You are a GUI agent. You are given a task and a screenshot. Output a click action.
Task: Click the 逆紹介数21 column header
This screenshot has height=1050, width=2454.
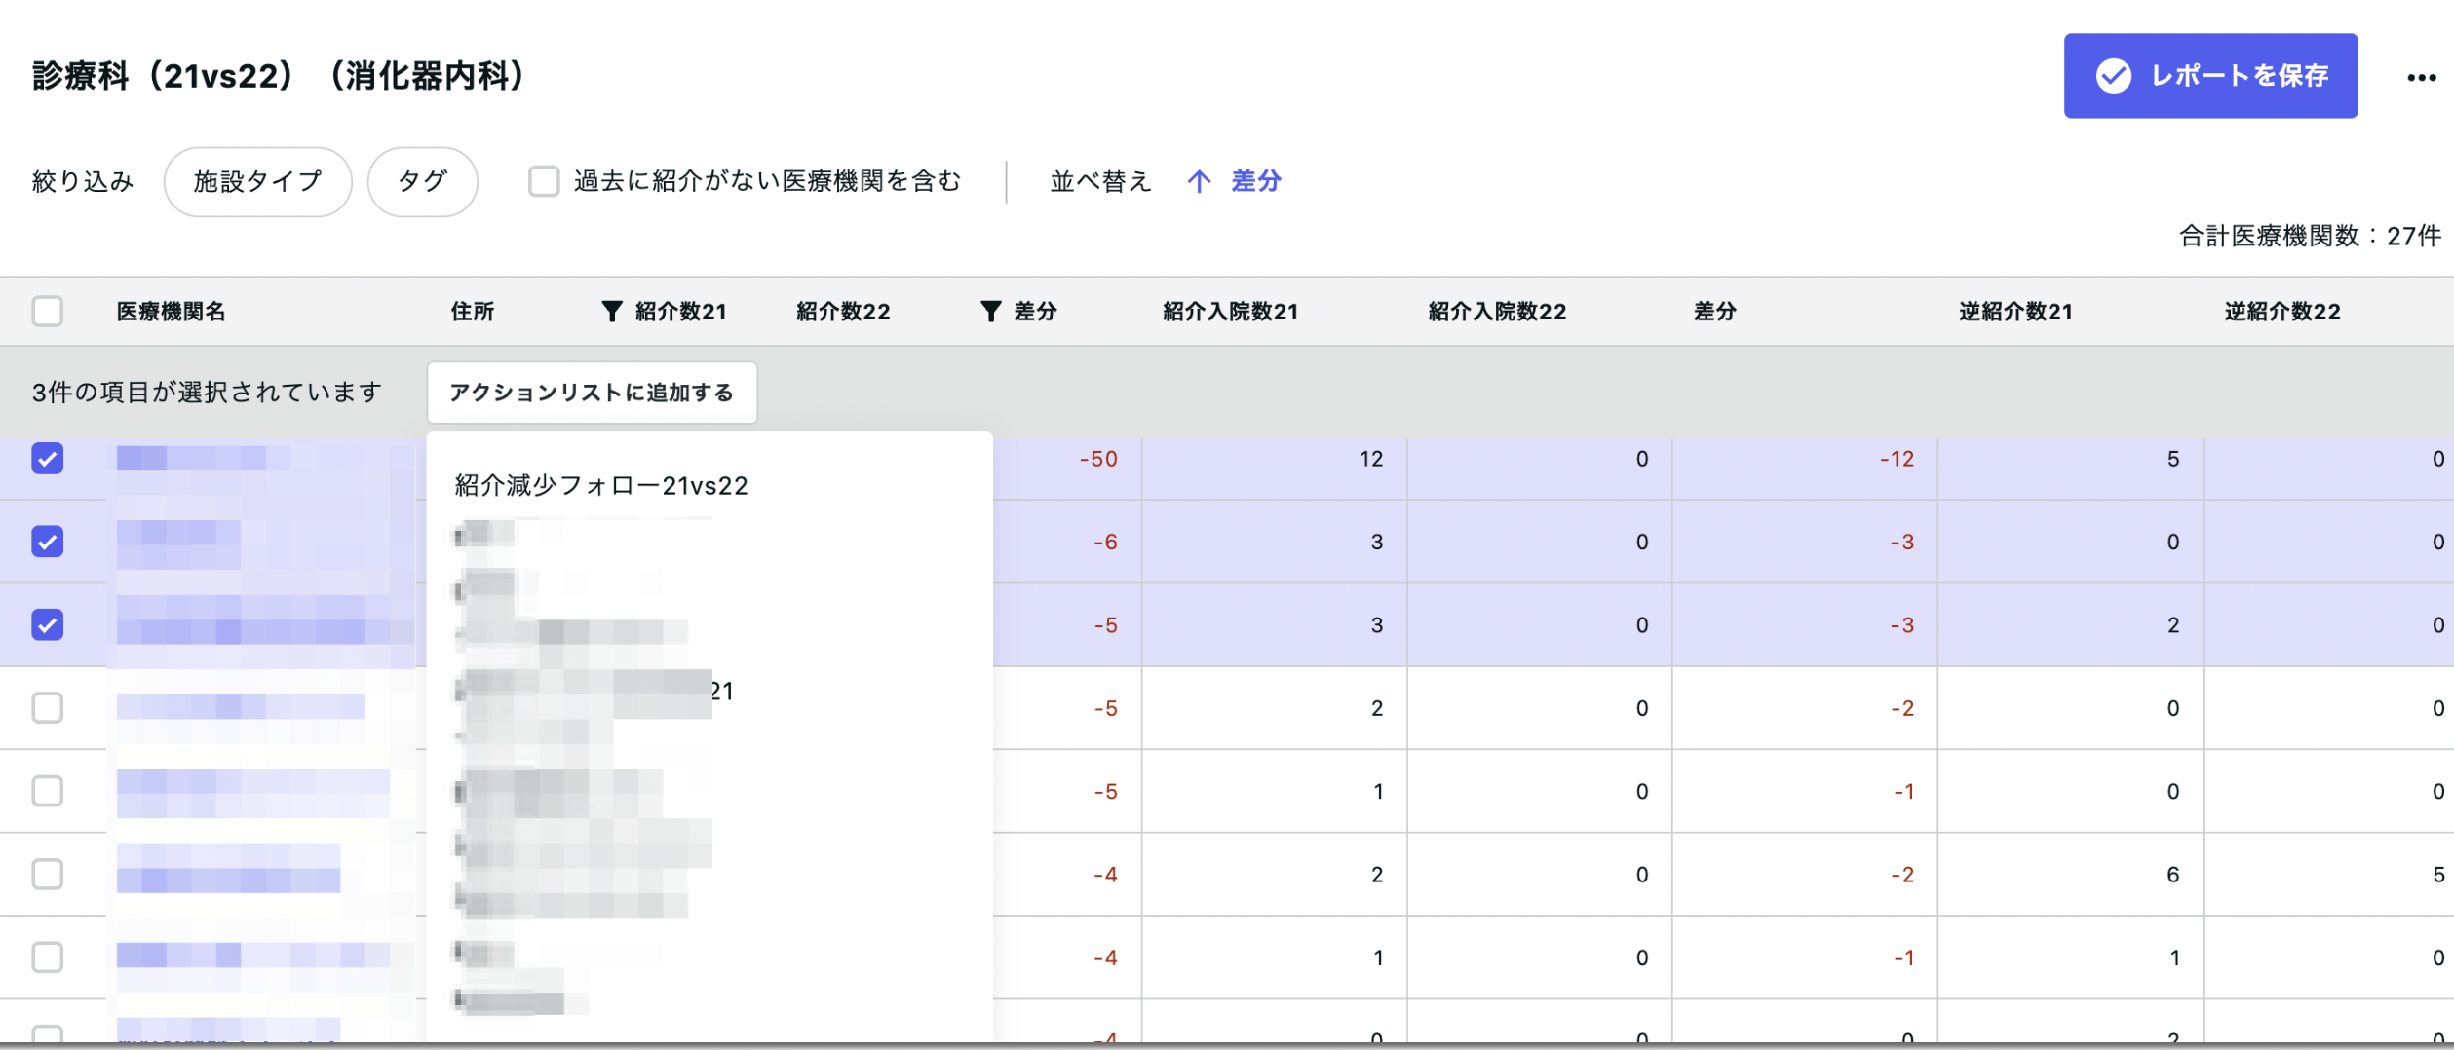2015,311
